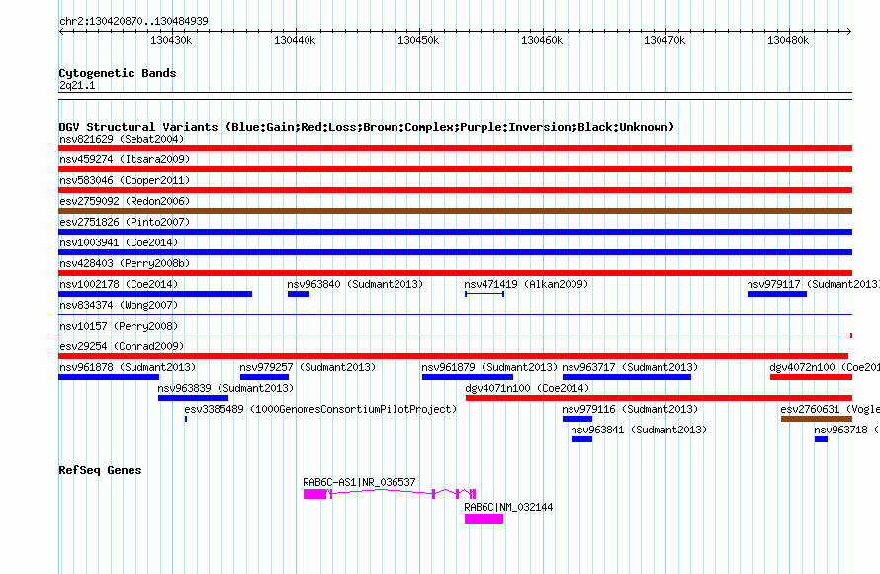880x574 pixels.
Task: Click the DGV Structural Variants track title
Action: tap(367, 127)
